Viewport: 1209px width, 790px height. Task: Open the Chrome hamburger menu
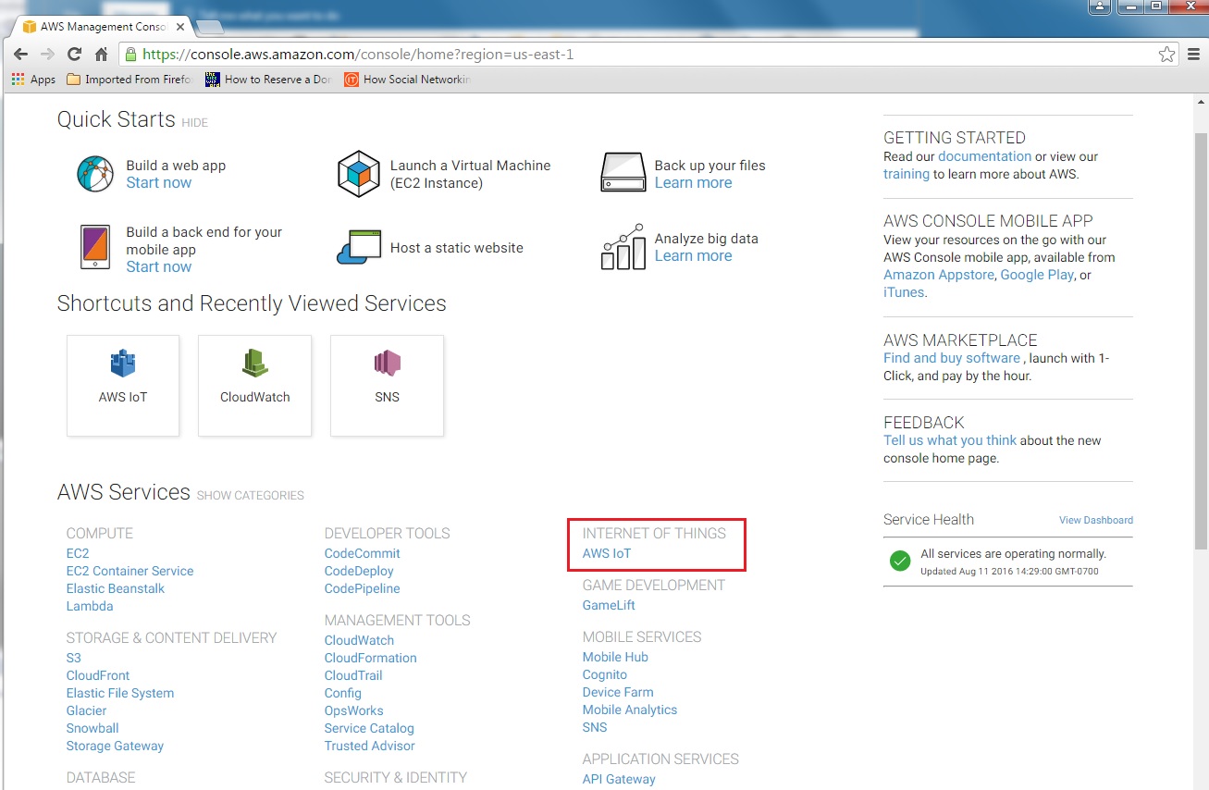pyautogui.click(x=1193, y=55)
